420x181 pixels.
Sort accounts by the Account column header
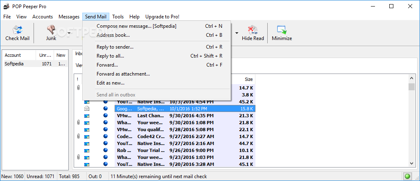[x=19, y=55]
